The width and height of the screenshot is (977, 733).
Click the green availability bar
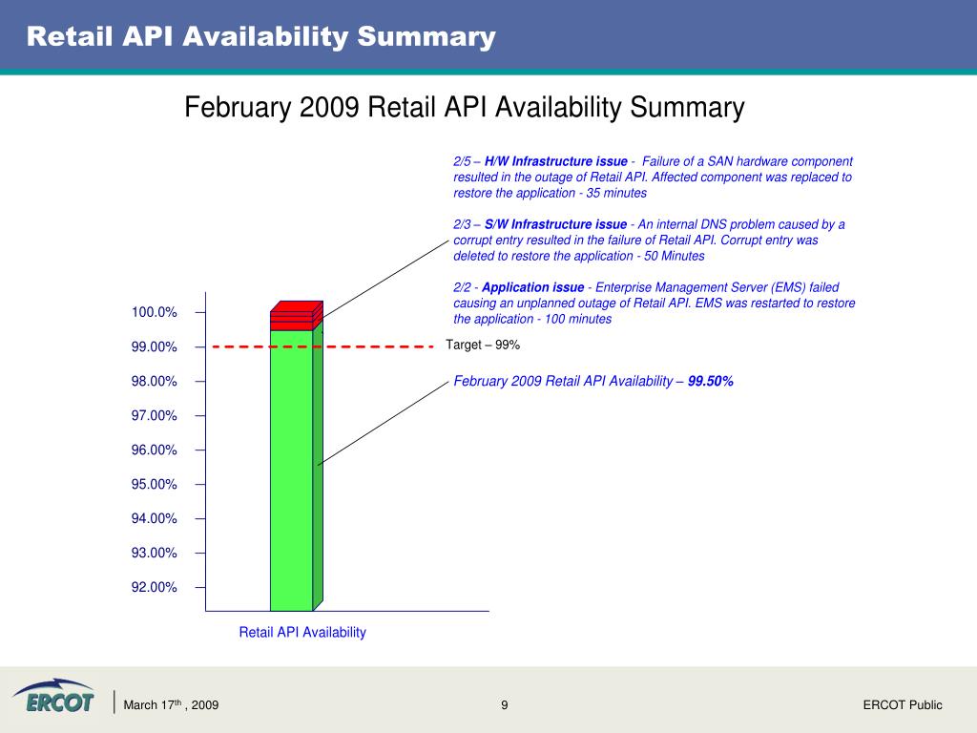click(x=292, y=470)
